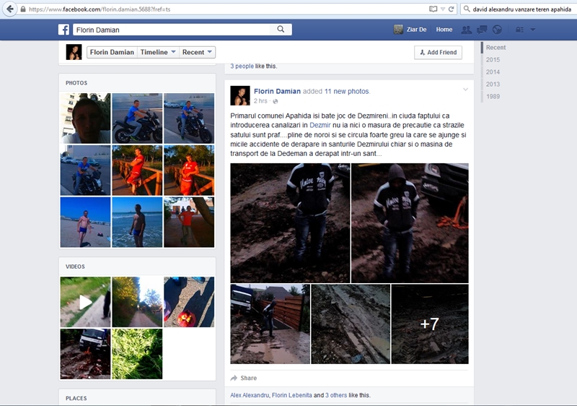Open the post options chevron
The height and width of the screenshot is (406, 577).
(465, 90)
